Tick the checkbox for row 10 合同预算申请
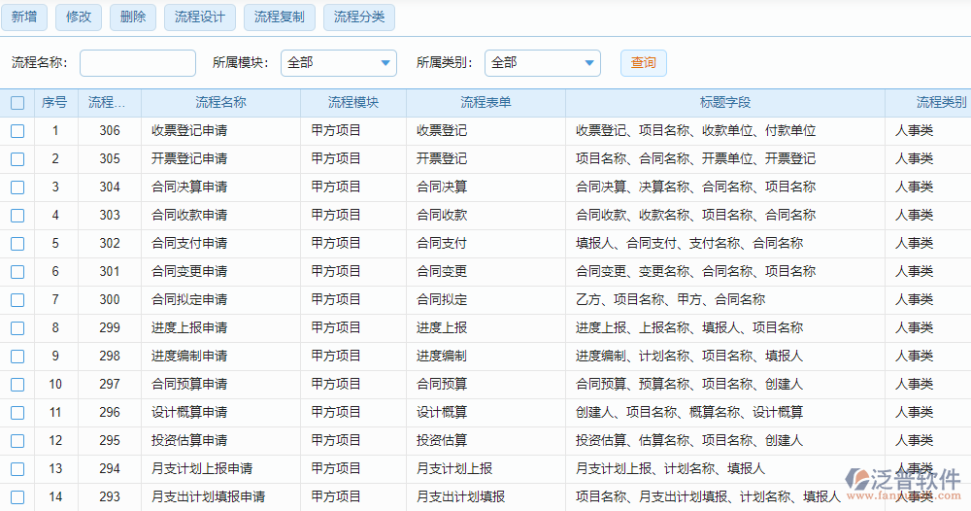This screenshot has height=511, width=971. tap(17, 385)
